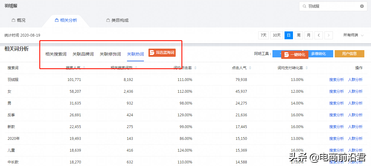This screenshot has height=167, width=371.
Task: Open 搜索分析 for 反季 row
Action: tap(337, 115)
